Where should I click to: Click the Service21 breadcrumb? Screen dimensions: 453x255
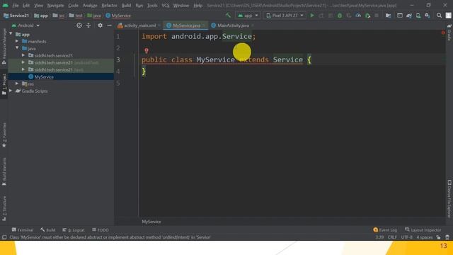[16, 16]
